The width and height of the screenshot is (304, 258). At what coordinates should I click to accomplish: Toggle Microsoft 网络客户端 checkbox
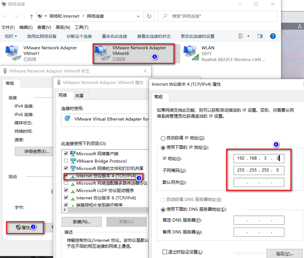pyautogui.click(x=66, y=154)
